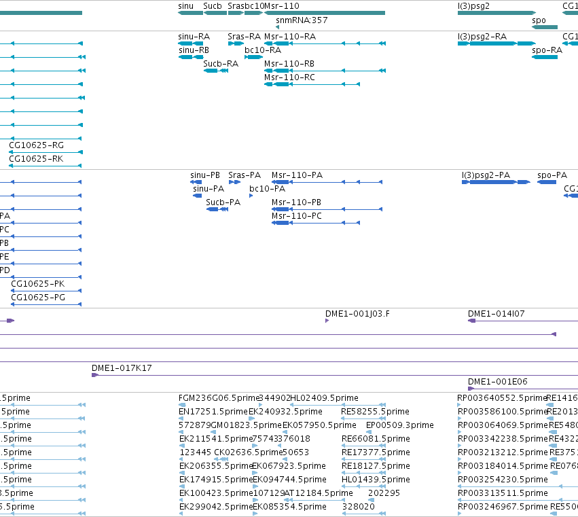Select transcript Msr-110-RC
Image resolution: width=578 pixels, height=517 pixels.
pos(290,77)
